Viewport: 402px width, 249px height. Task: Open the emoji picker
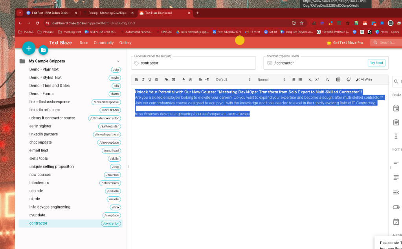click(349, 79)
